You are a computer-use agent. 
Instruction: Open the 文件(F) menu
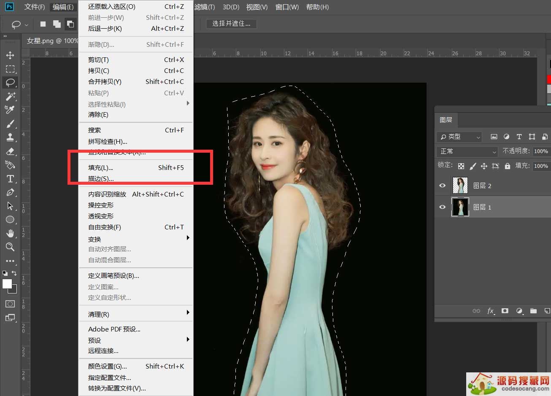35,7
